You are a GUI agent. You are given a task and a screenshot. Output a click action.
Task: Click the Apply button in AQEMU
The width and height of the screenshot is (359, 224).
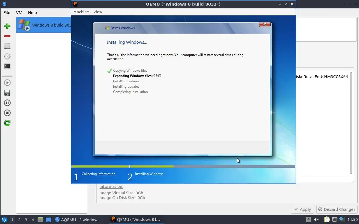tap(302, 209)
